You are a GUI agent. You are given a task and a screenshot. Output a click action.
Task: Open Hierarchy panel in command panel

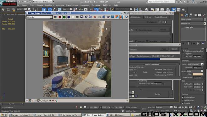click(x=191, y=15)
